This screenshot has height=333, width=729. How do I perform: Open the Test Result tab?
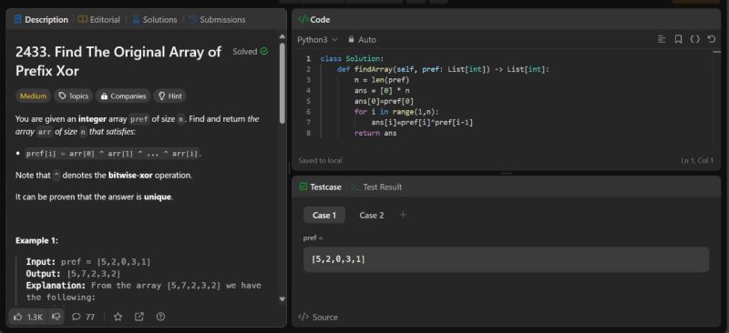[x=376, y=187]
